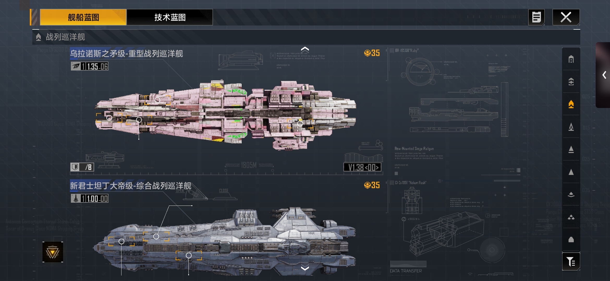Select the layered chevron ship class icon
The image size is (610, 281).
pyautogui.click(x=571, y=194)
